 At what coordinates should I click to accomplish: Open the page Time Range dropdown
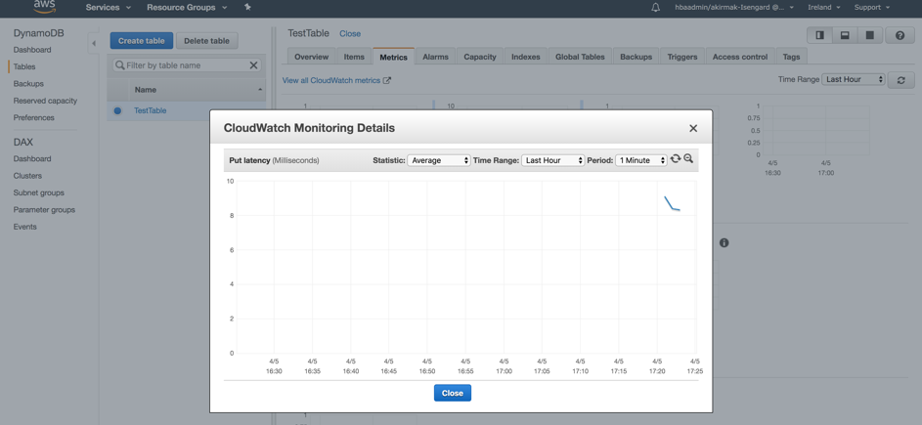point(853,79)
